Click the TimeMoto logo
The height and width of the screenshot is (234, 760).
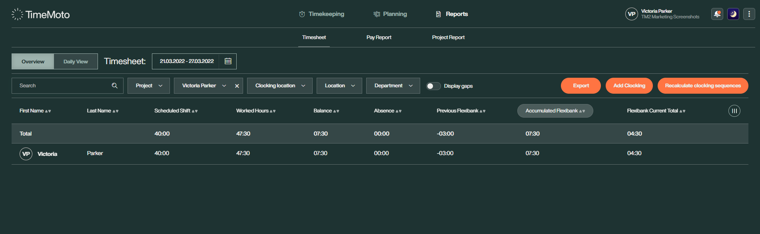tap(40, 14)
